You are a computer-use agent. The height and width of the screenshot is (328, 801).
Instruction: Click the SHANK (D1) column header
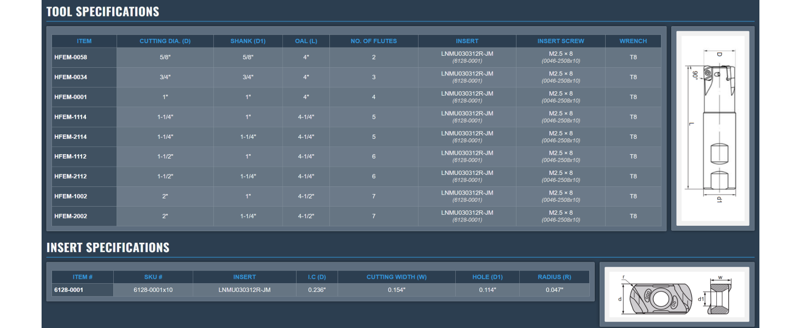pos(248,41)
